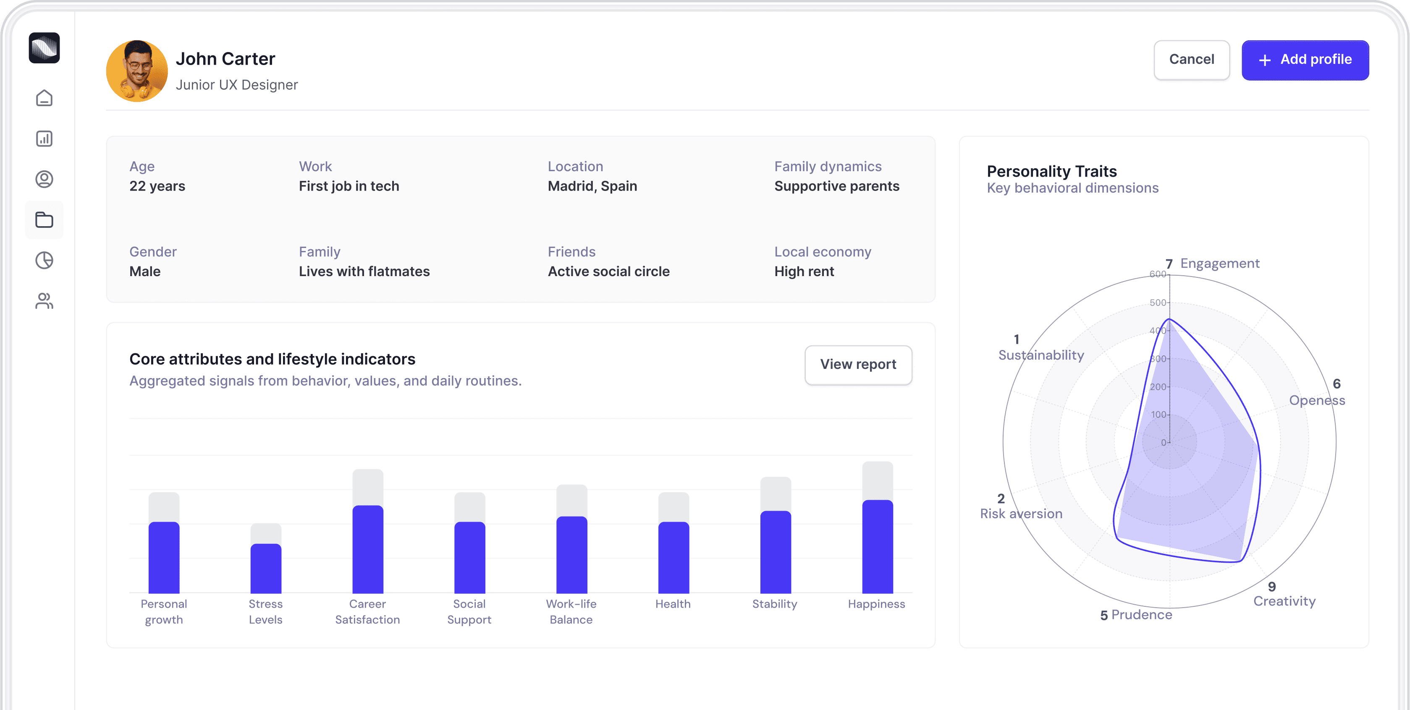Select the pie chart reports icon
Viewport: 1410px width, 710px height.
click(x=44, y=260)
